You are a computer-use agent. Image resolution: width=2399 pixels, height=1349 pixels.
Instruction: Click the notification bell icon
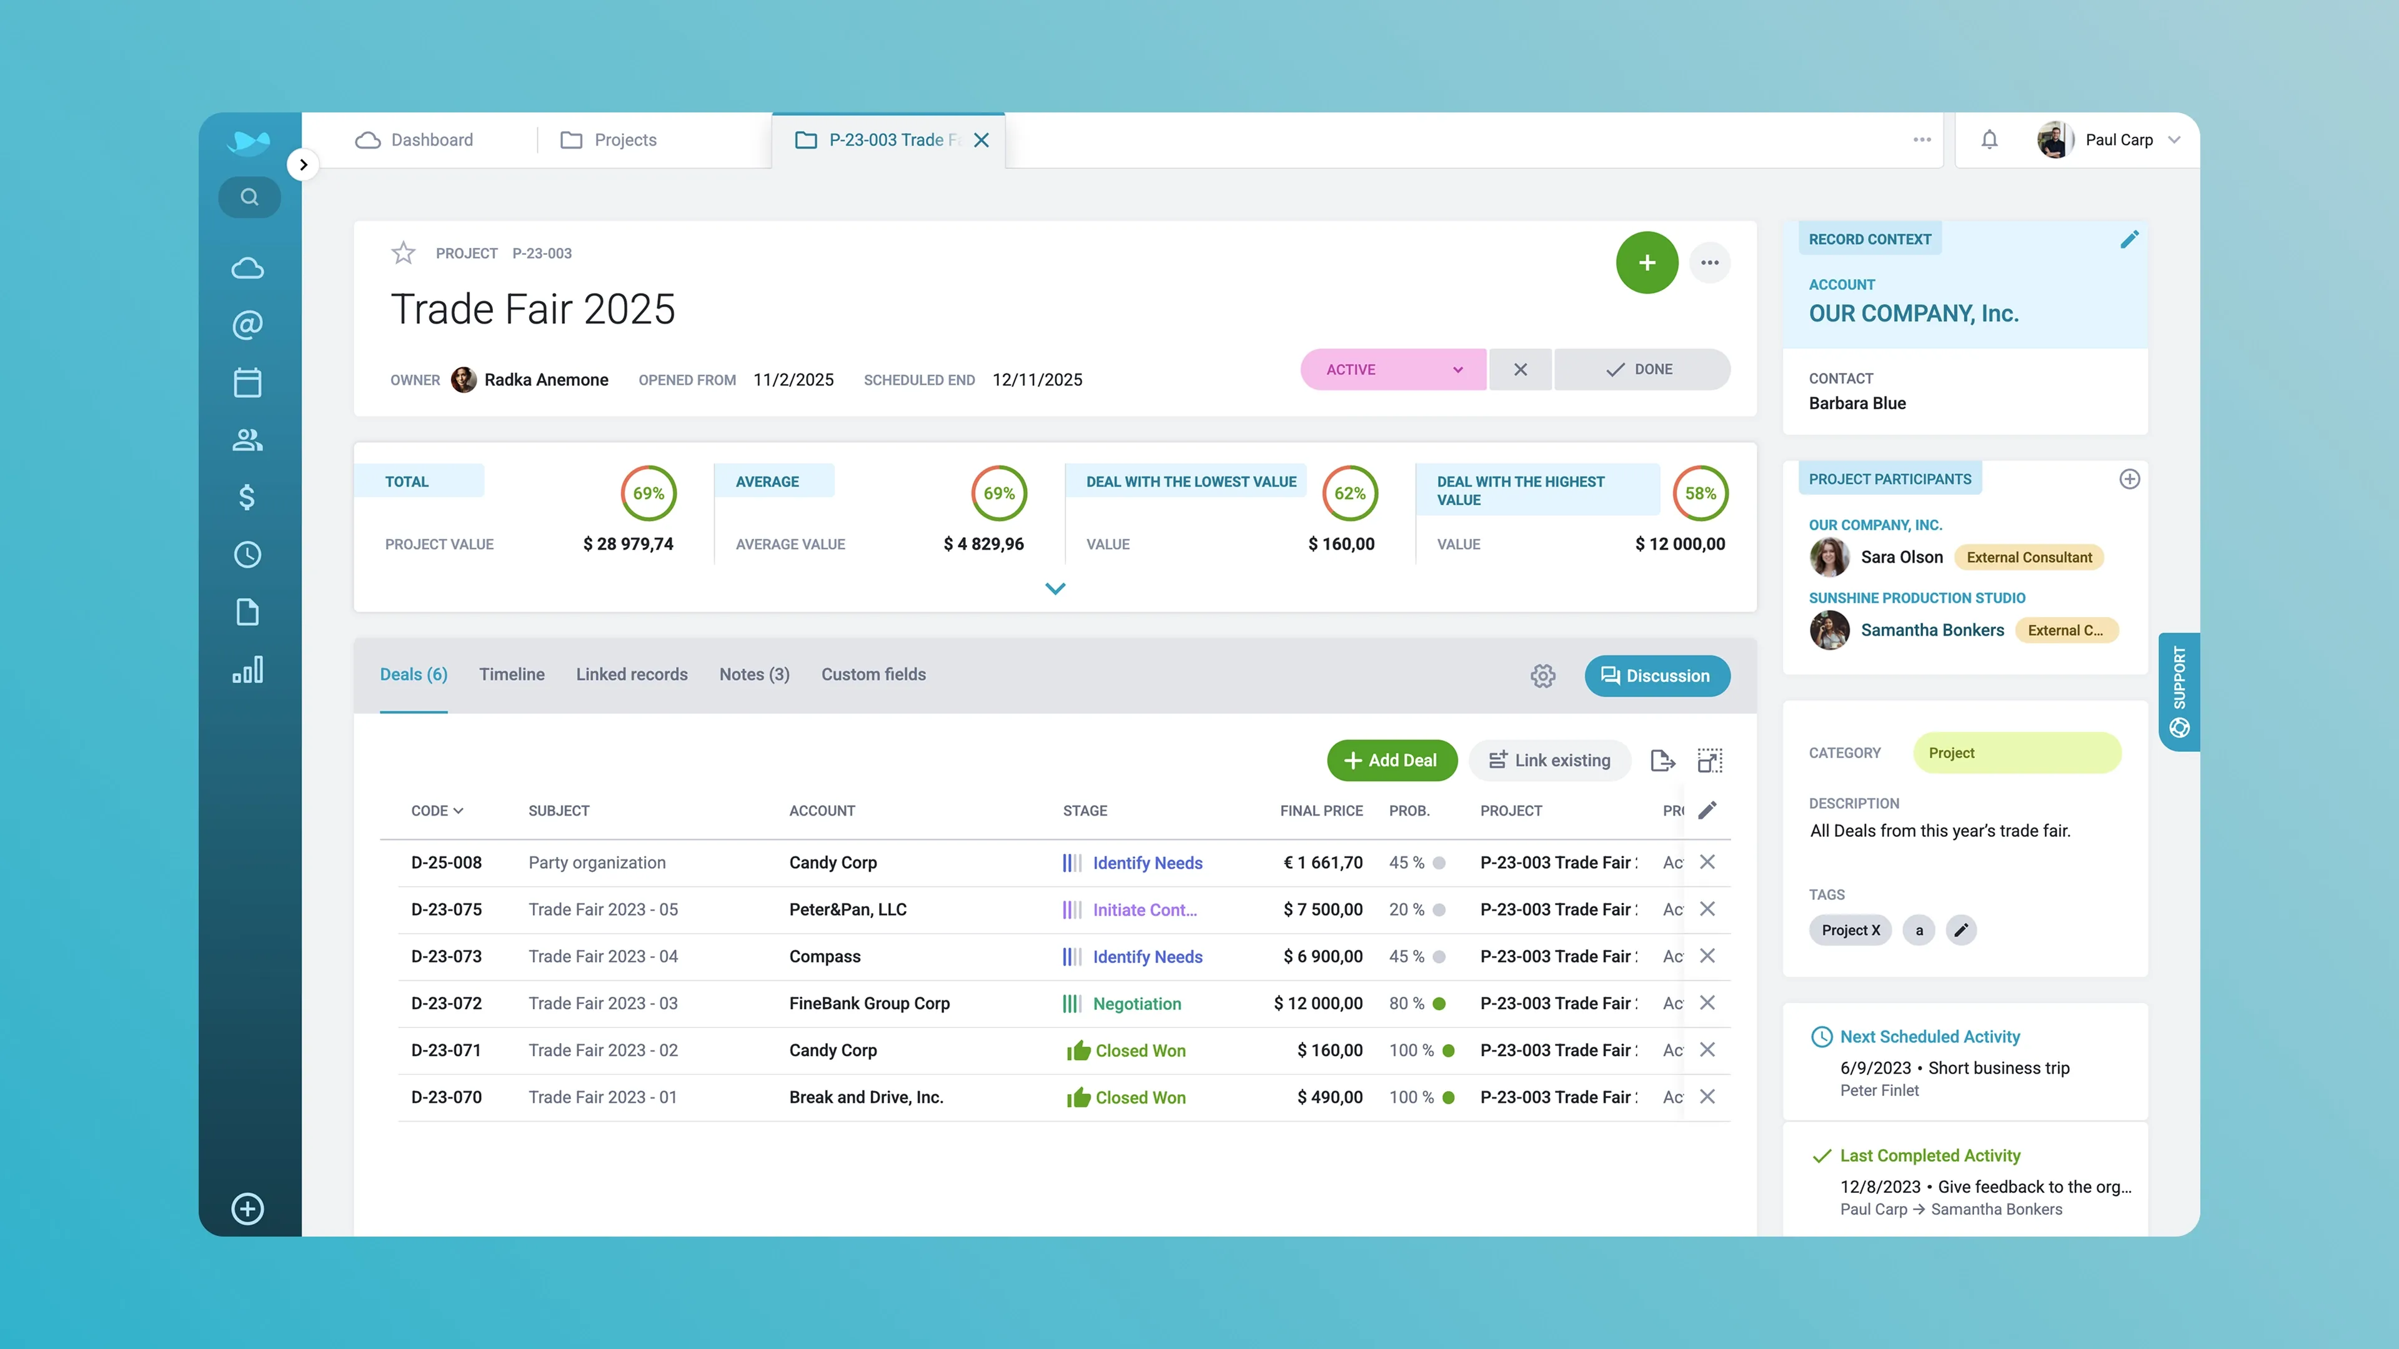(x=1989, y=140)
